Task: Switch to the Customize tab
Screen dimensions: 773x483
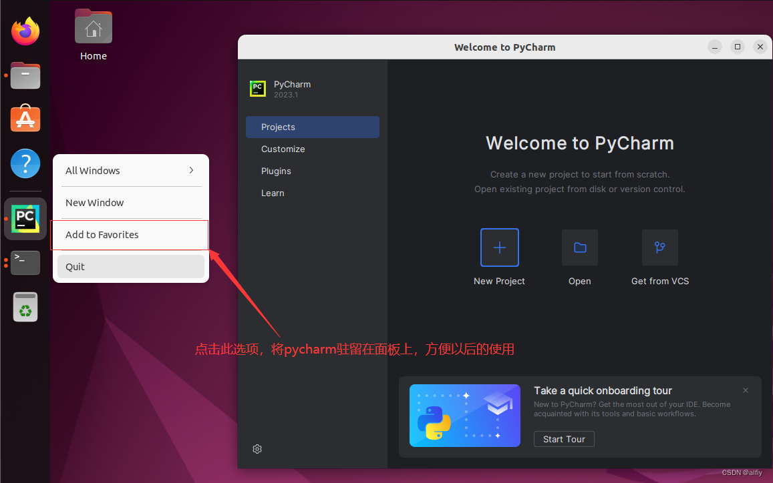Action: tap(313, 149)
